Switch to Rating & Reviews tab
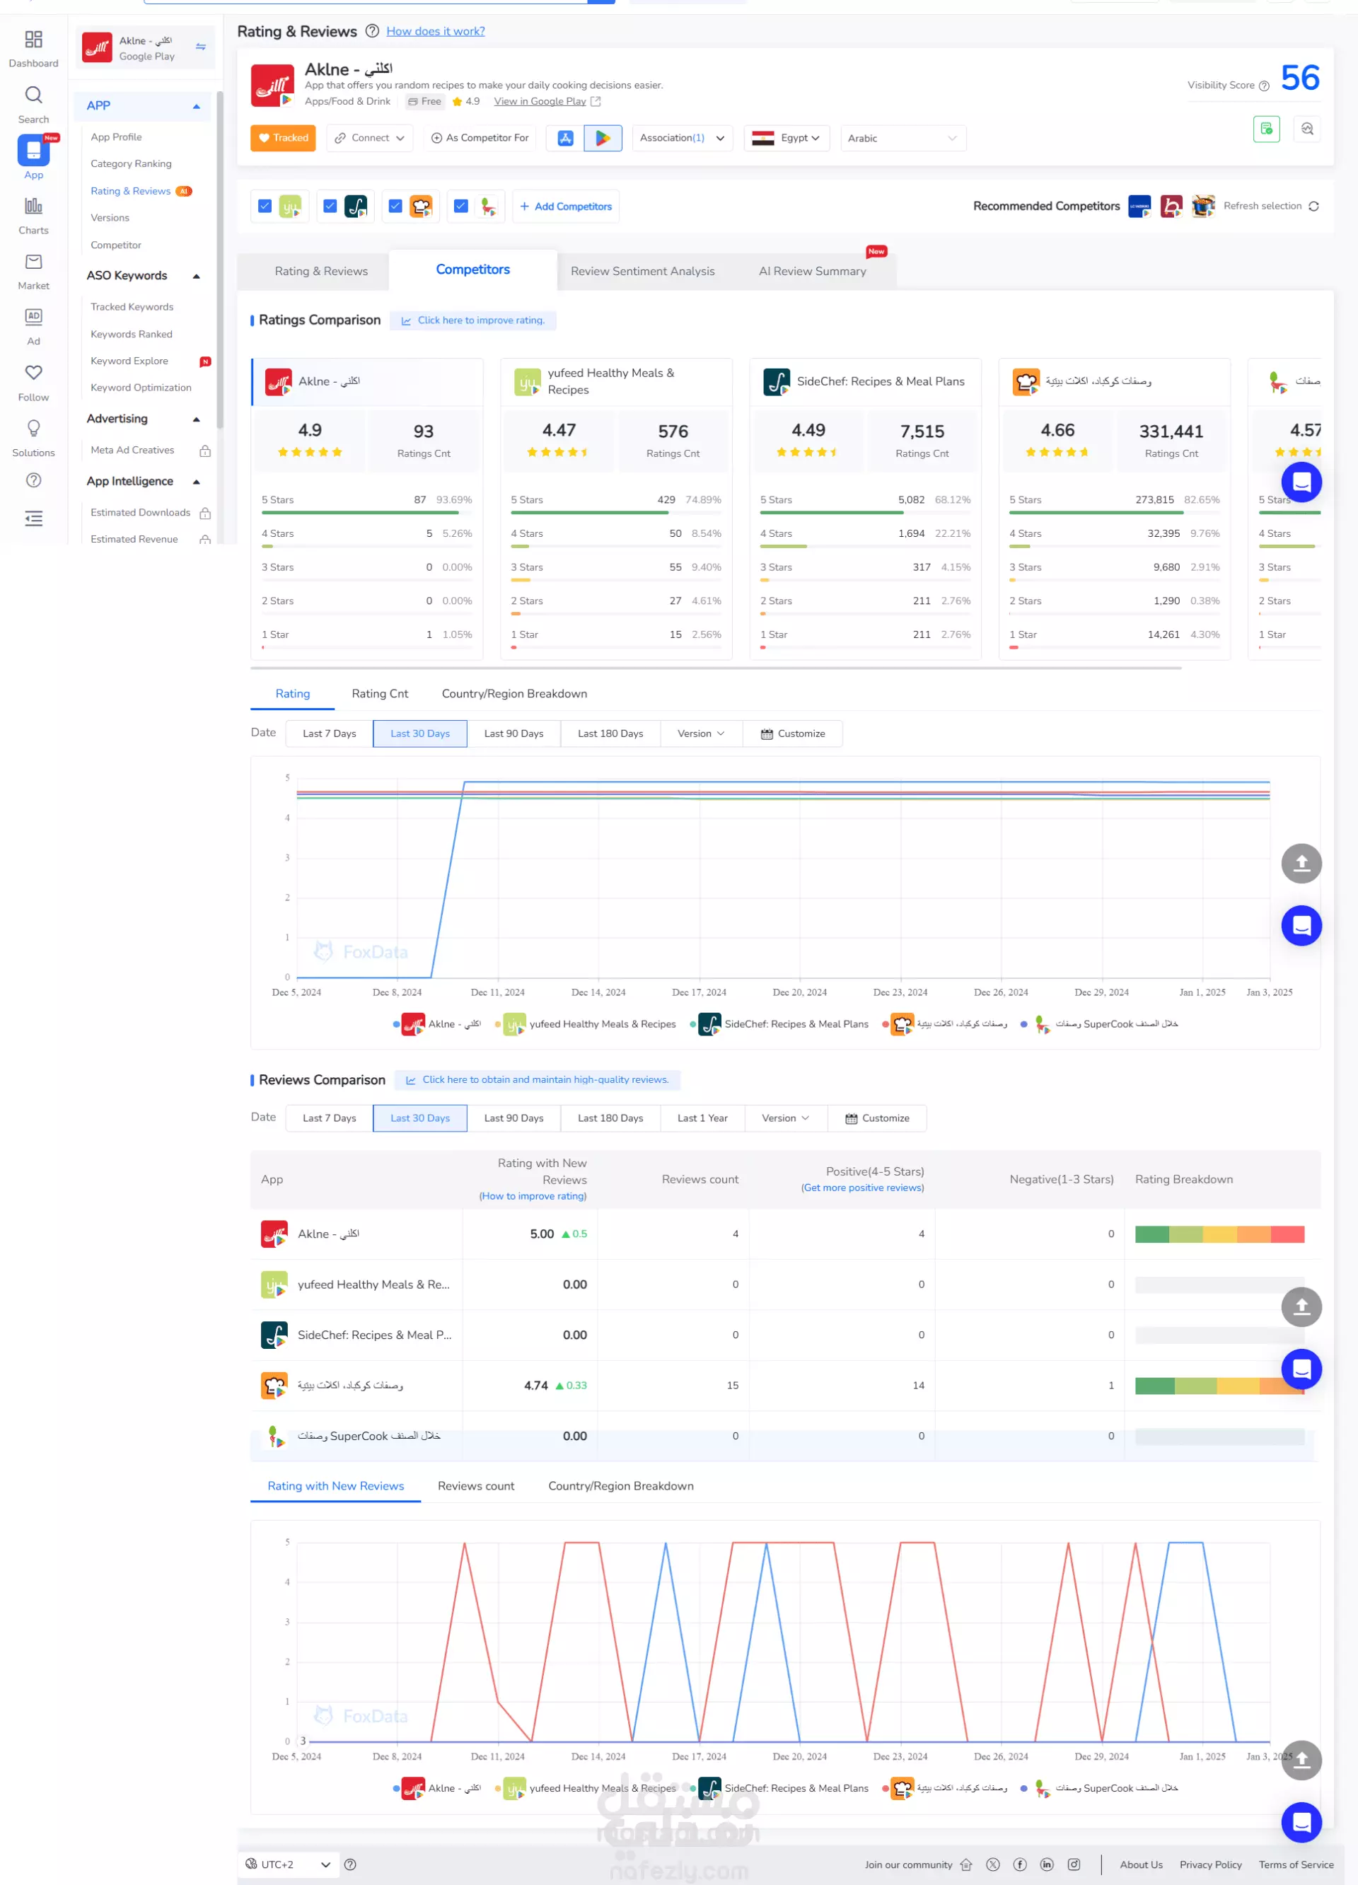The image size is (1358, 1885). 321,271
